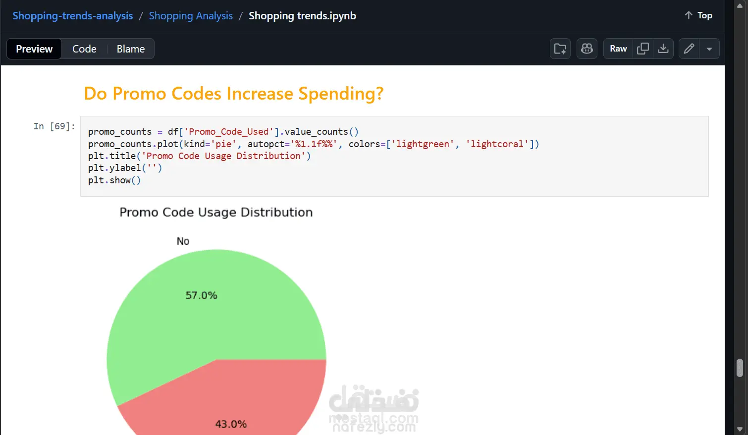
Task: Switch to the Code tab
Action: pos(84,49)
